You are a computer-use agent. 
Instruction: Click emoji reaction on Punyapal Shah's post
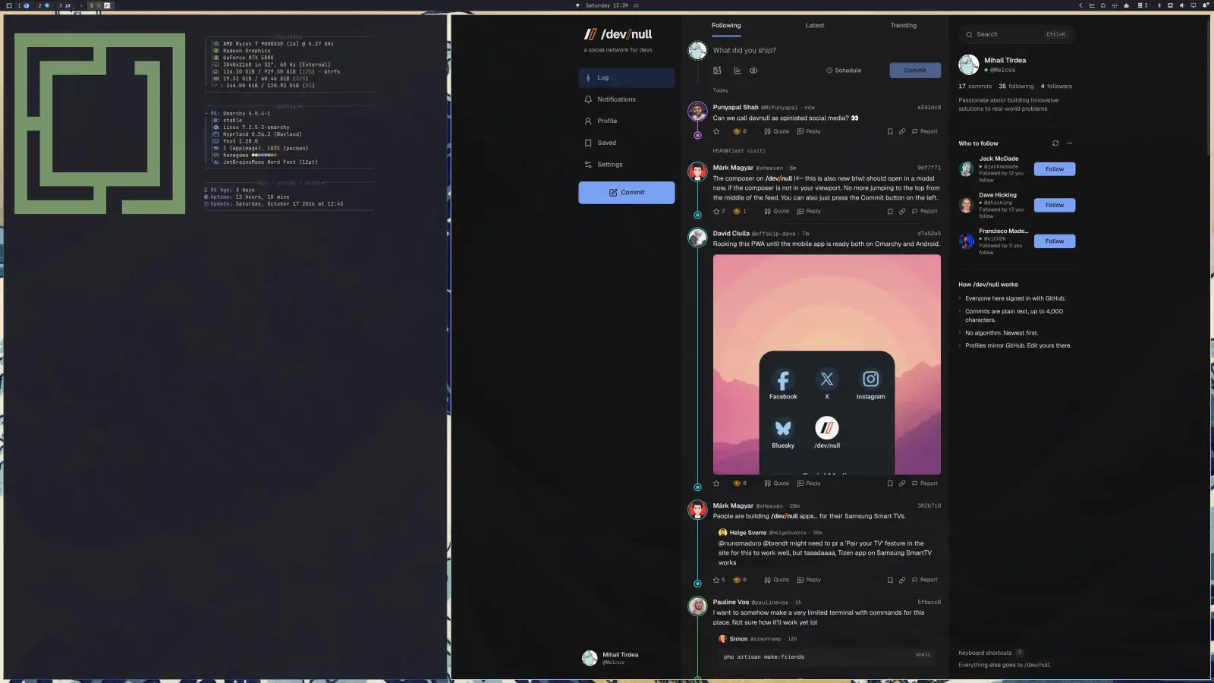click(740, 131)
